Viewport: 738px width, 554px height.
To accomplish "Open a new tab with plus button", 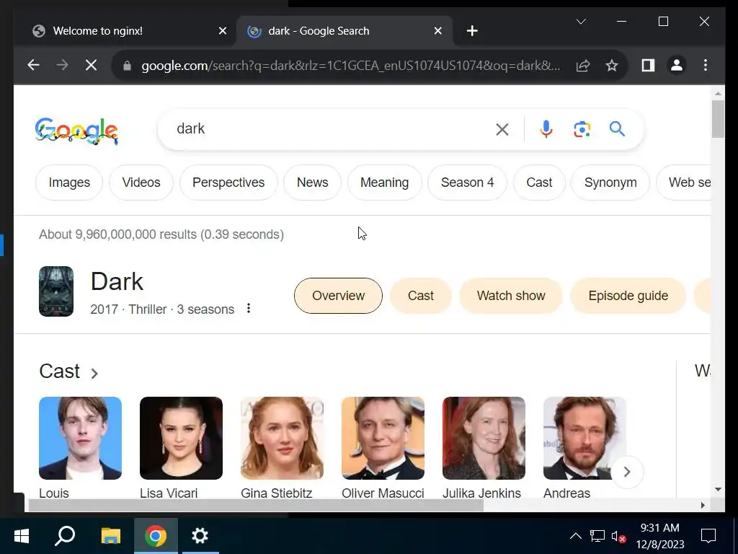I will coord(472,31).
